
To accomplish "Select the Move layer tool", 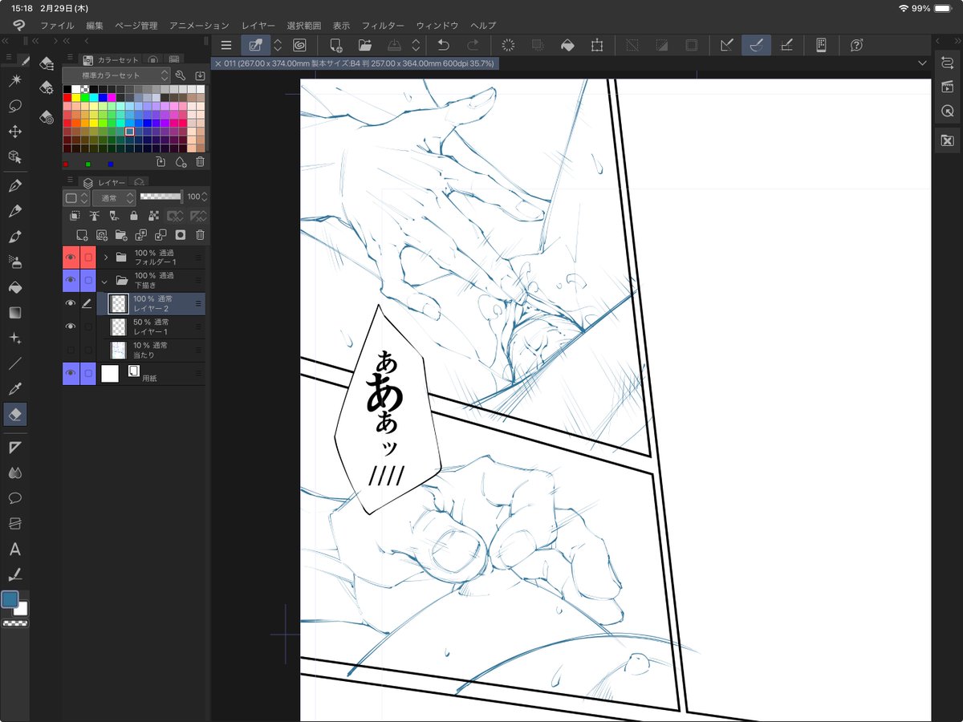I will tap(14, 132).
